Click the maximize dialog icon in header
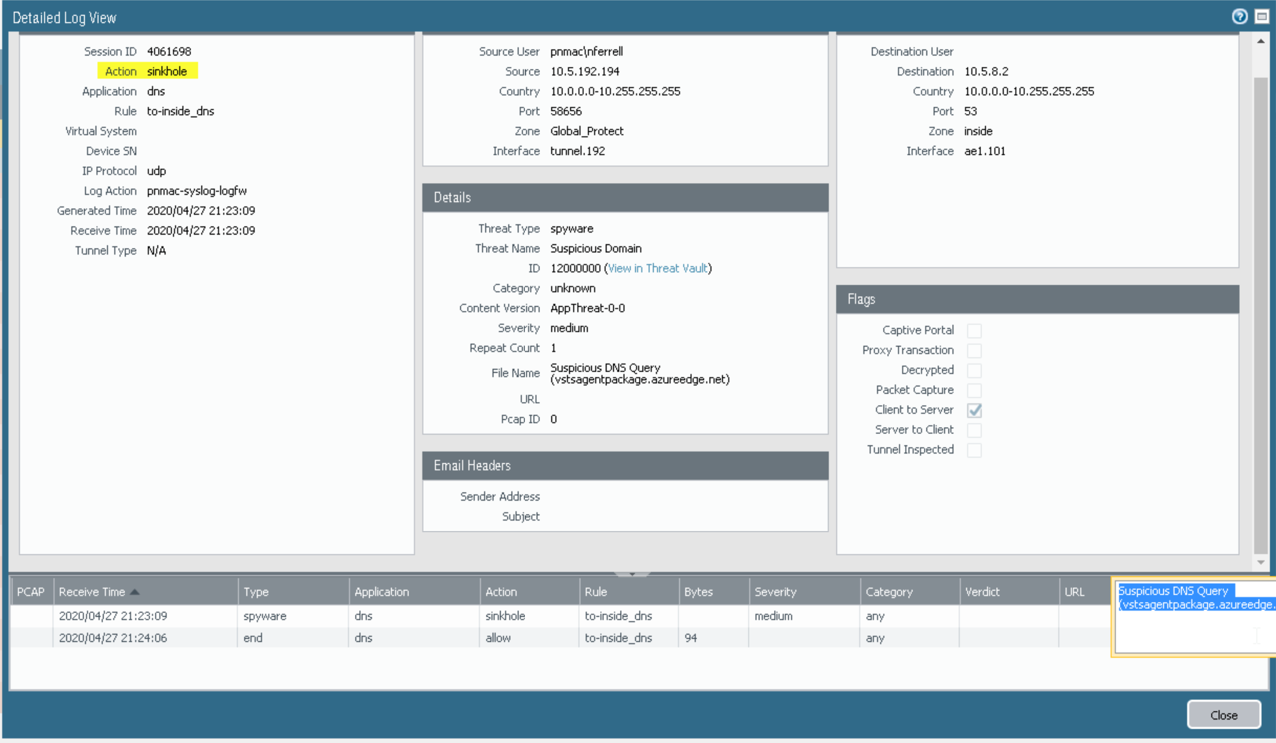This screenshot has height=743, width=1276. (1261, 16)
